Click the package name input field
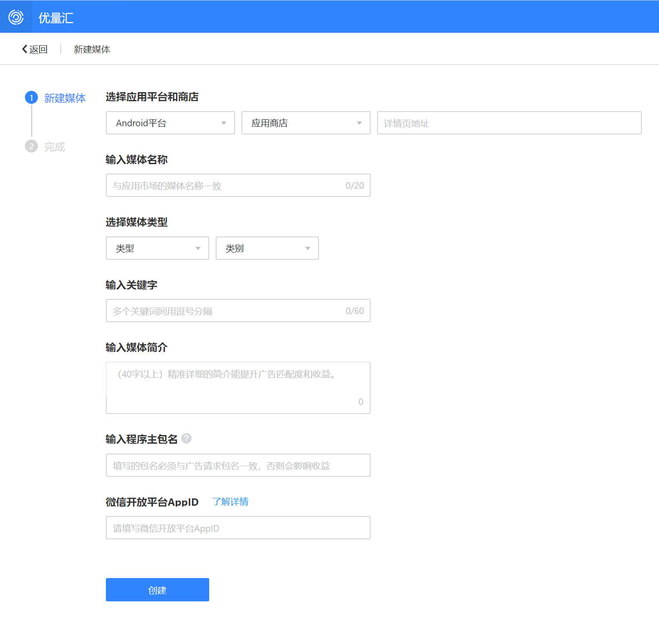Viewport: 659px width, 619px height. coord(238,465)
